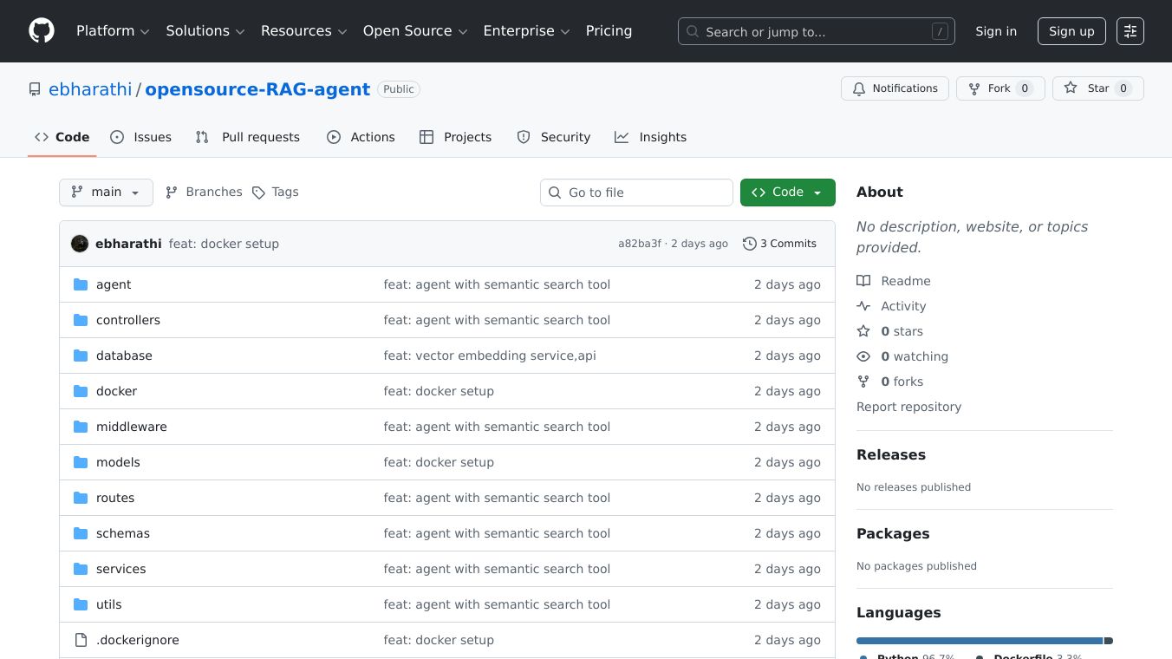Click the Go to file search box
The image size is (1172, 659).
coord(636,192)
